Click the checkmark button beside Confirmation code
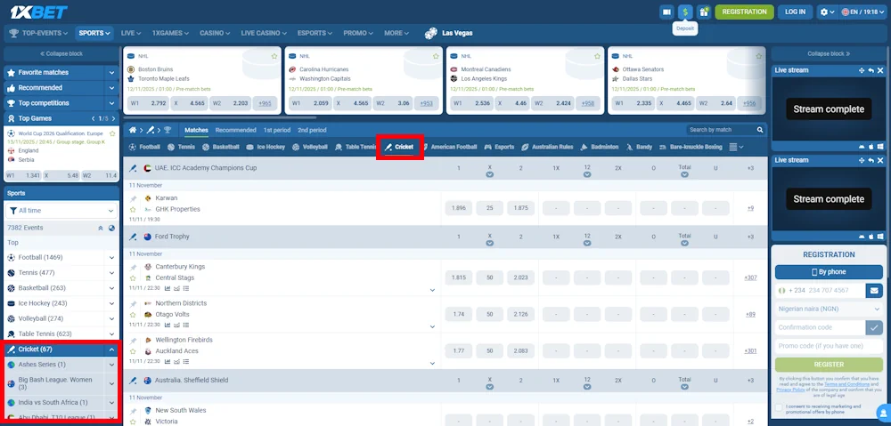This screenshot has height=426, width=891. pos(874,327)
